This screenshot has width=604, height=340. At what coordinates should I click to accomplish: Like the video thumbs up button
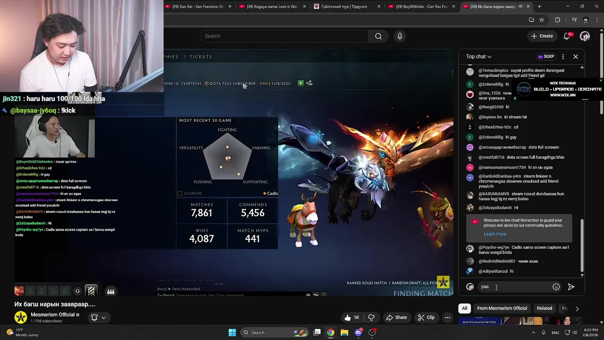pos(353,317)
